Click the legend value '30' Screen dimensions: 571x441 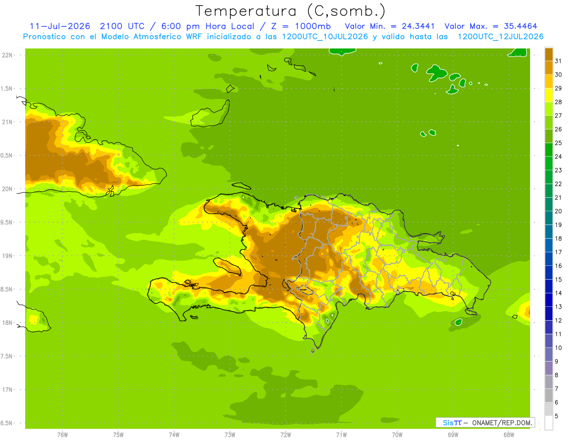coord(559,75)
